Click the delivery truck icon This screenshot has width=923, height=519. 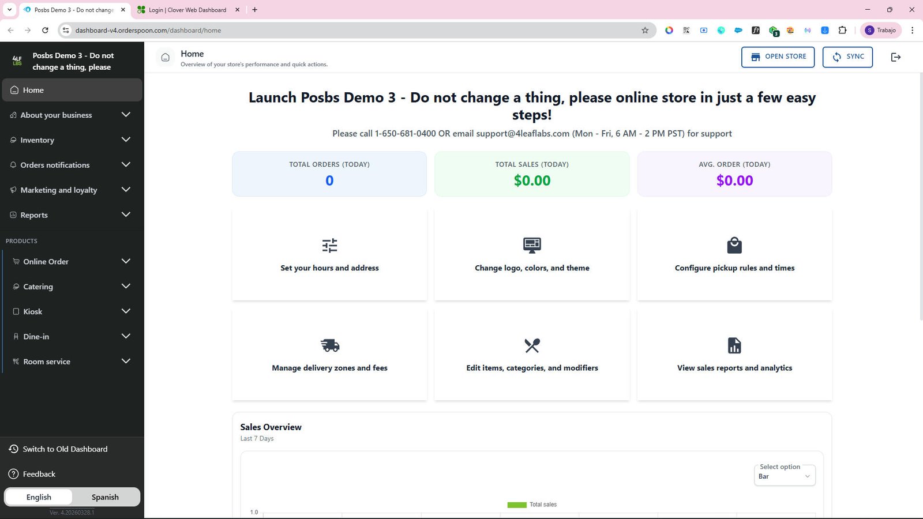[330, 345]
